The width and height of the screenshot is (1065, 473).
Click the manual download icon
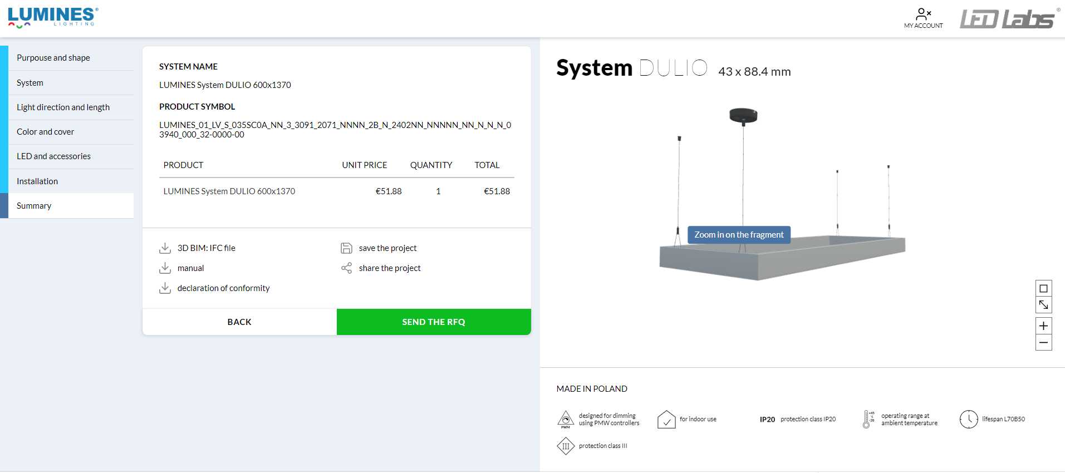[165, 268]
